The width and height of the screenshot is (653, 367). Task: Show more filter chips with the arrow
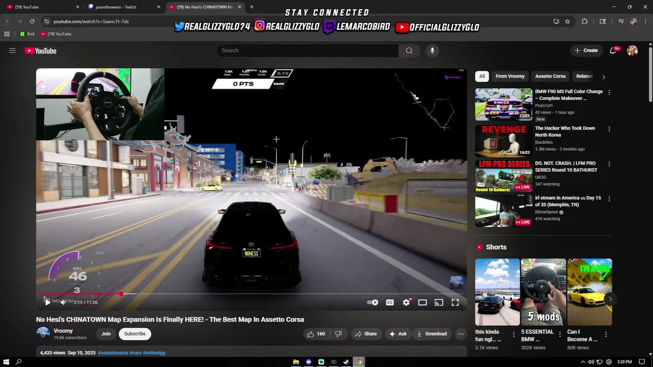(x=604, y=77)
